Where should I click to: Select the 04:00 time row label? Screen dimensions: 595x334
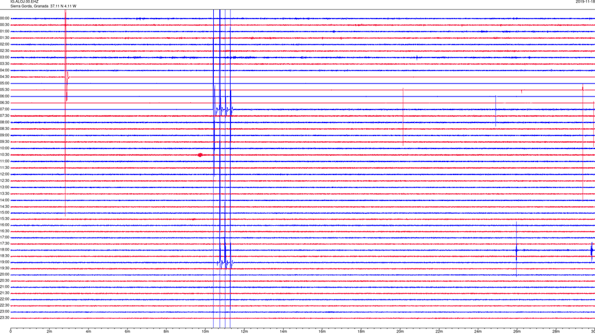click(4, 70)
